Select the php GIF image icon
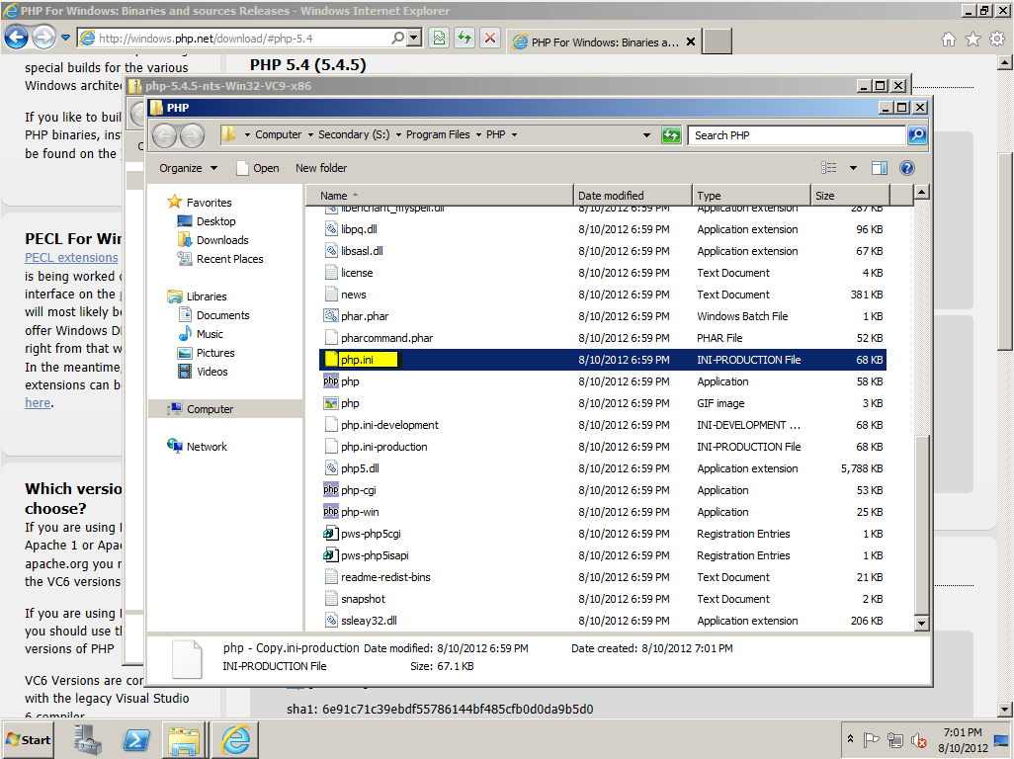The width and height of the screenshot is (1014, 759). (330, 403)
